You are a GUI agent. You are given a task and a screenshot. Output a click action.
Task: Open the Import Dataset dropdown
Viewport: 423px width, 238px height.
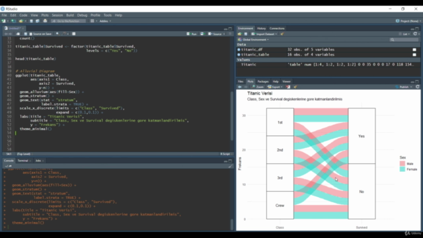(x=264, y=34)
